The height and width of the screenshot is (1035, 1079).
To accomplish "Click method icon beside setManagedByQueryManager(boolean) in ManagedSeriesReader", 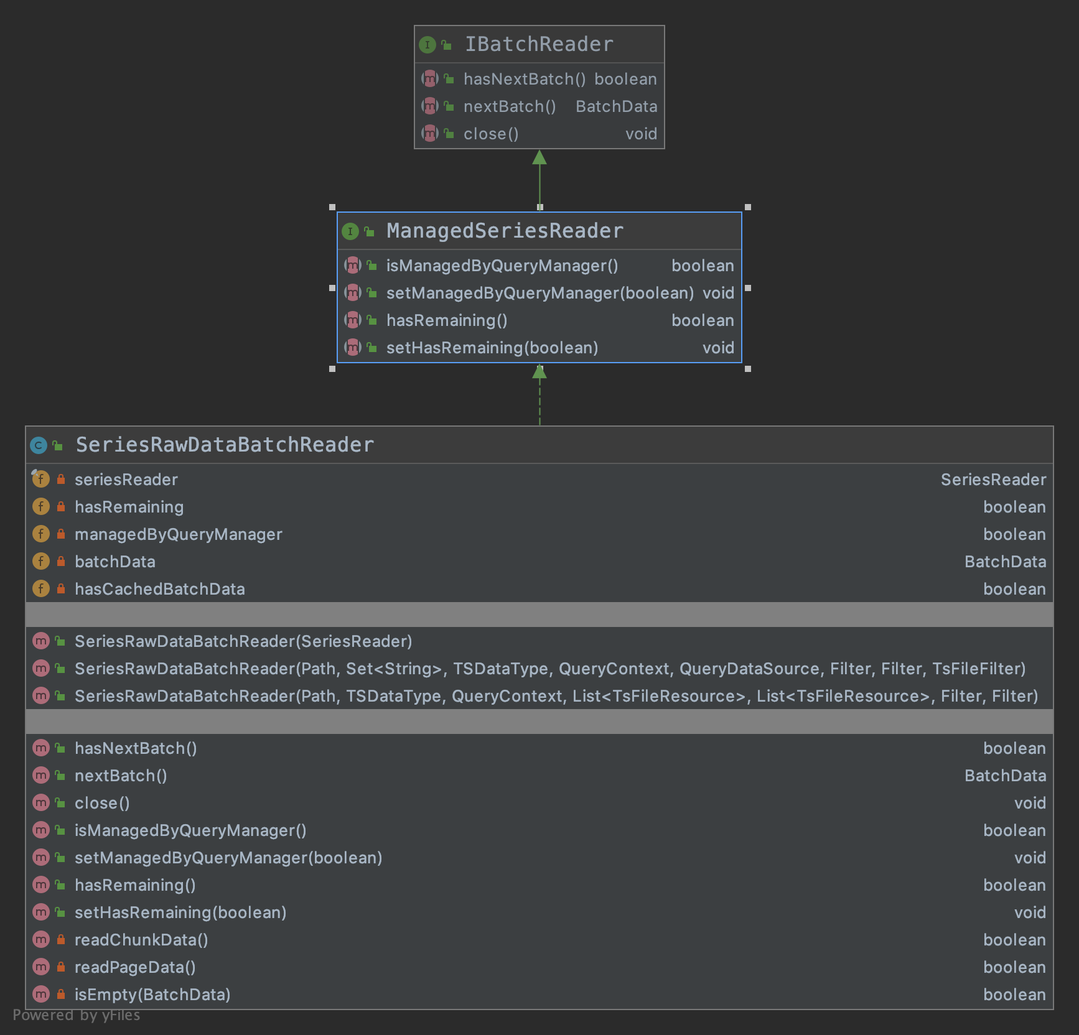I will [353, 292].
